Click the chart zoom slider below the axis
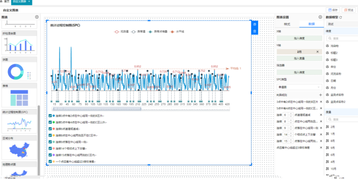The height and width of the screenshot is (180, 358). point(140,109)
